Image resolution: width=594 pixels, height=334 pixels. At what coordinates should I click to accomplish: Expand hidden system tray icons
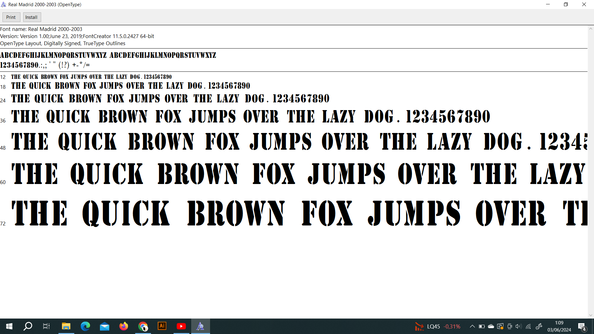(472, 326)
